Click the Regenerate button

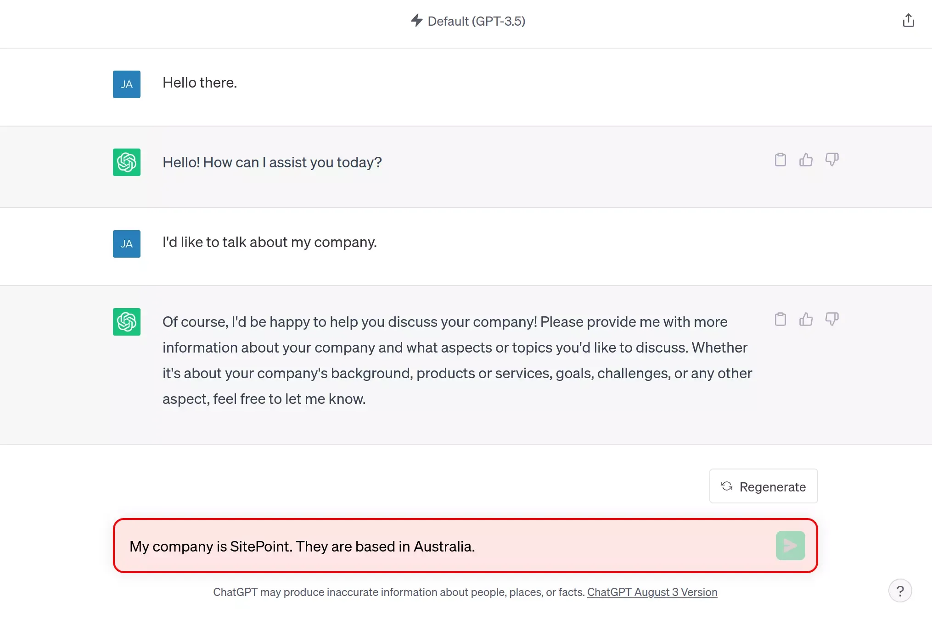point(763,486)
